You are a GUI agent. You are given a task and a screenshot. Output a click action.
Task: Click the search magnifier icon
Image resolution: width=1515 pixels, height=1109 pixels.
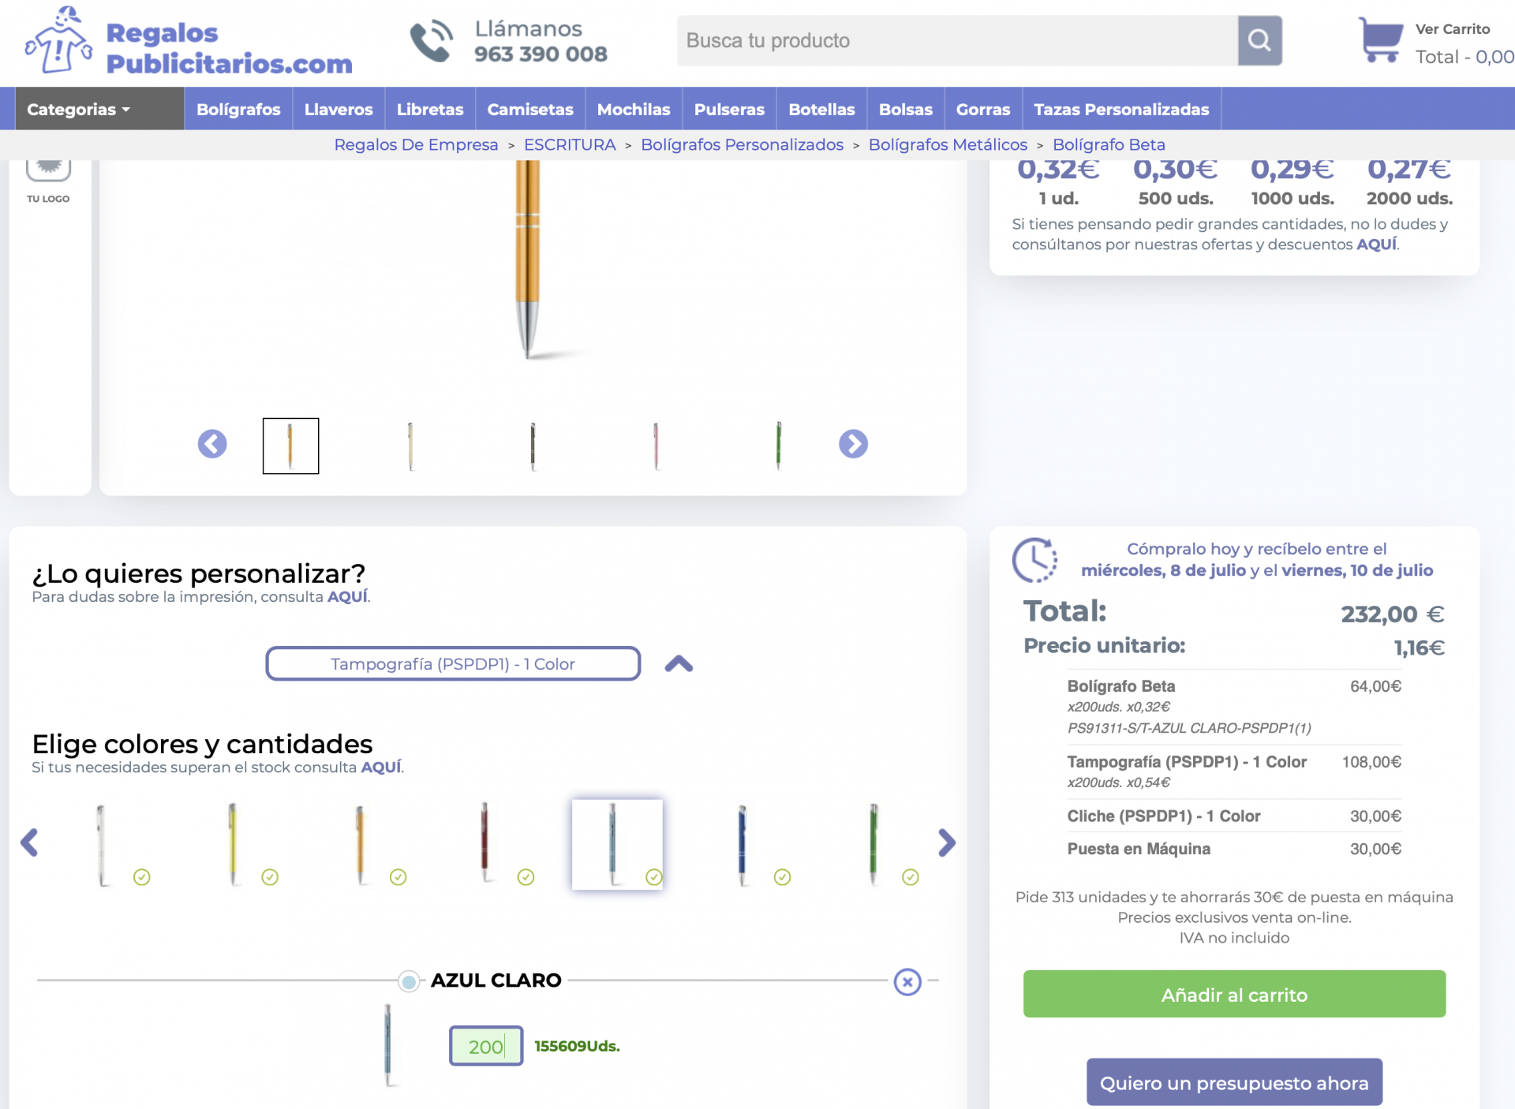tap(1259, 40)
